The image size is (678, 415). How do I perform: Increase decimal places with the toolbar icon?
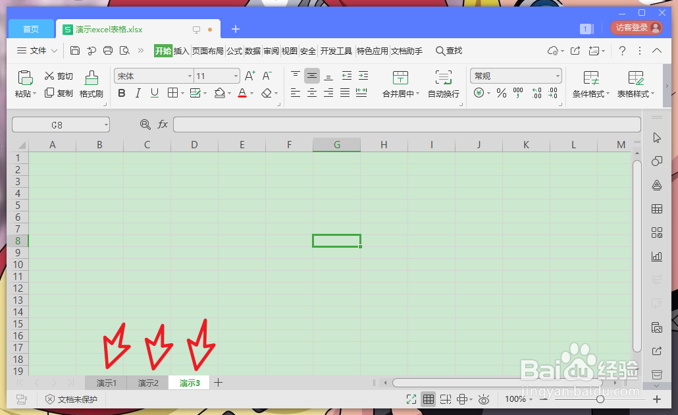(535, 94)
